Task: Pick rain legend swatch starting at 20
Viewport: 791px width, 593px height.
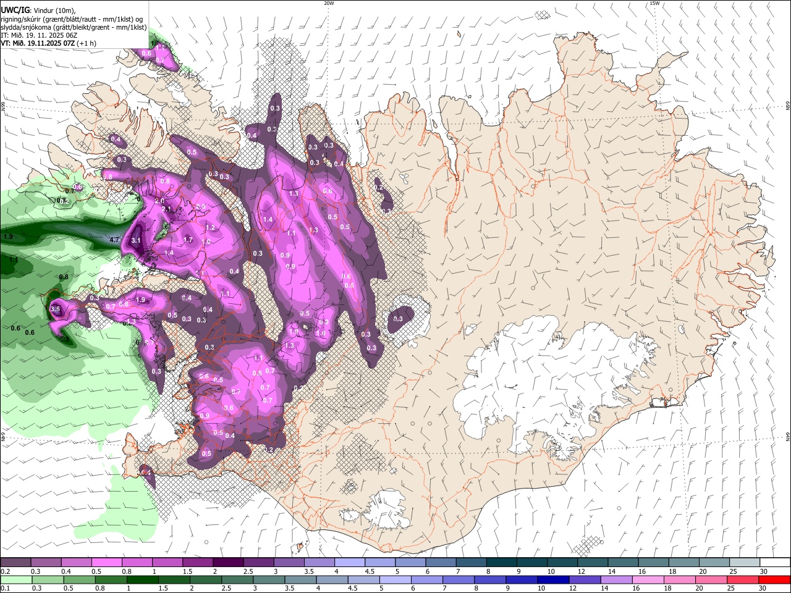Action: tap(710, 579)
